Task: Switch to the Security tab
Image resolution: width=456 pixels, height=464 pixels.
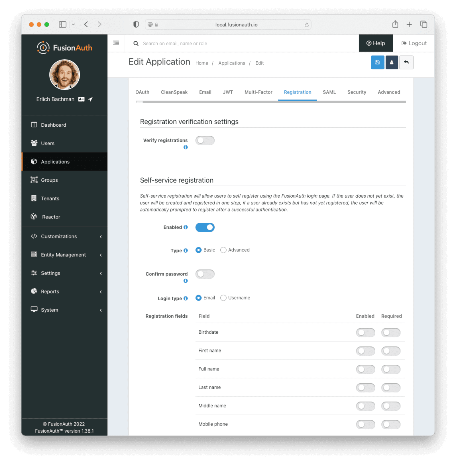Action: (357, 92)
